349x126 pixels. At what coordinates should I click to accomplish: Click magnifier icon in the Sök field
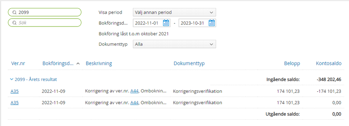coord(14,23)
